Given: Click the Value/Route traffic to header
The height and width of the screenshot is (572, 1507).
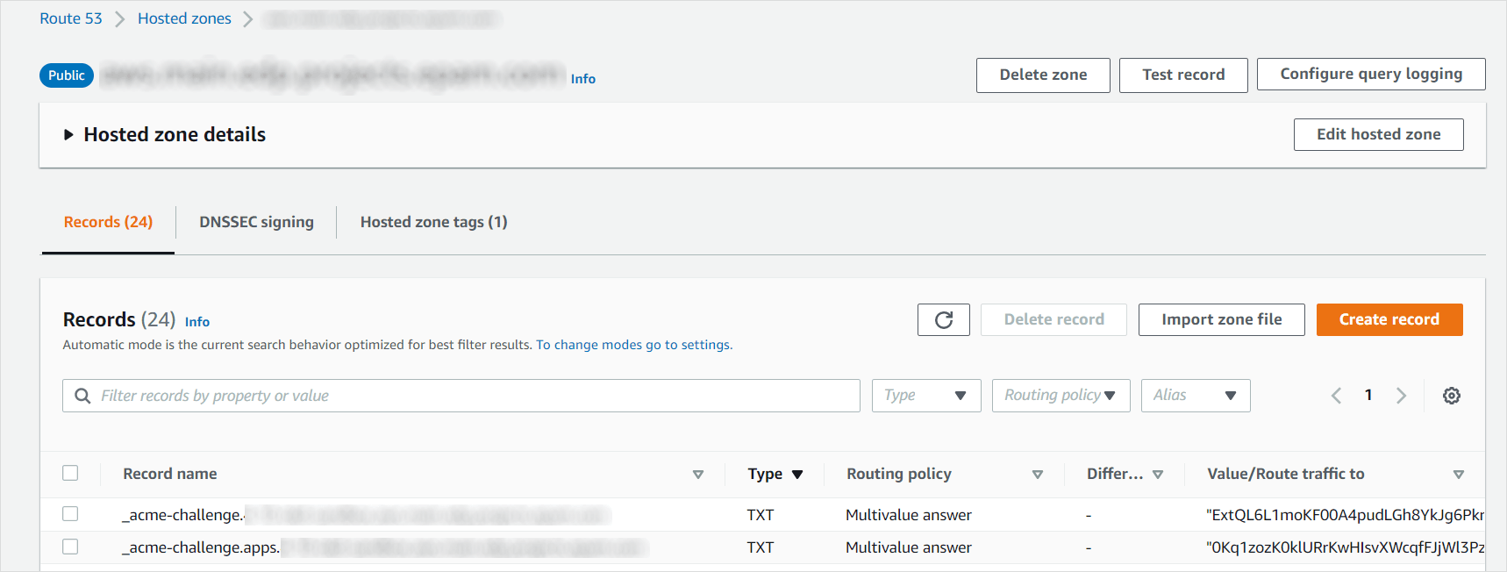Looking at the screenshot, I should (x=1286, y=474).
